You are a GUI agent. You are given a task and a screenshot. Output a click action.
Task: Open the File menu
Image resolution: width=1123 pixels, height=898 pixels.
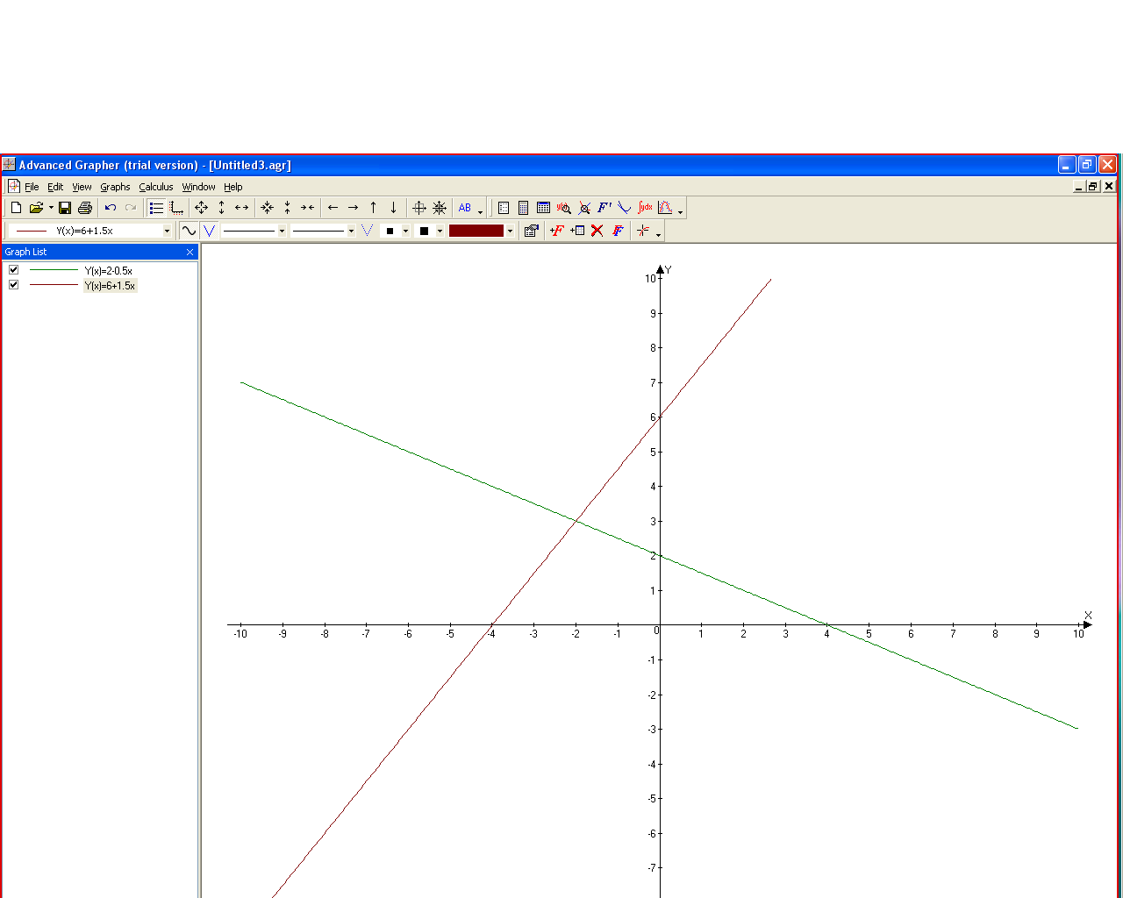click(x=32, y=187)
